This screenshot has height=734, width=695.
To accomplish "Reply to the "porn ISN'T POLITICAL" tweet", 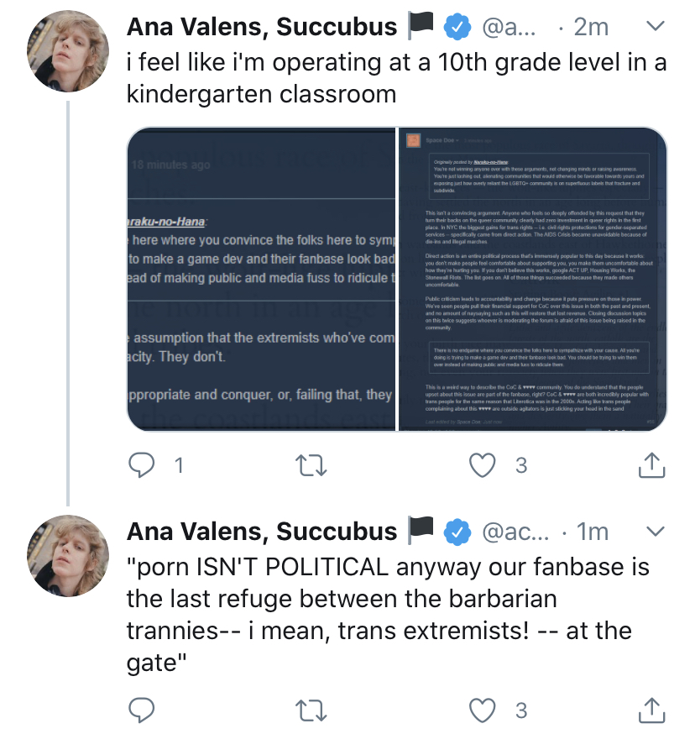I will tap(141, 711).
